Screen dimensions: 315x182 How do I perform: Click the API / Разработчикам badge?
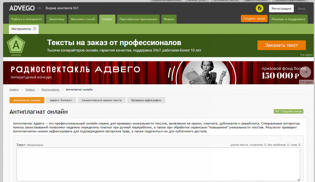click(x=289, y=112)
